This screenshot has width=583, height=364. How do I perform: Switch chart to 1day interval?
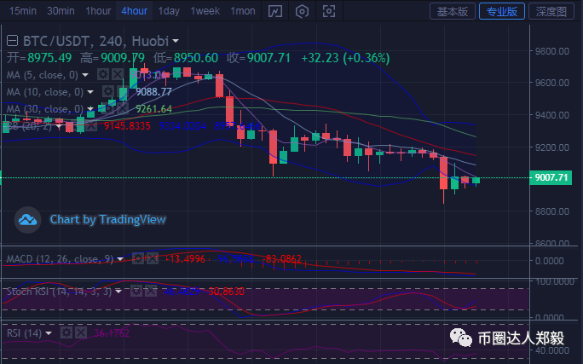point(169,11)
